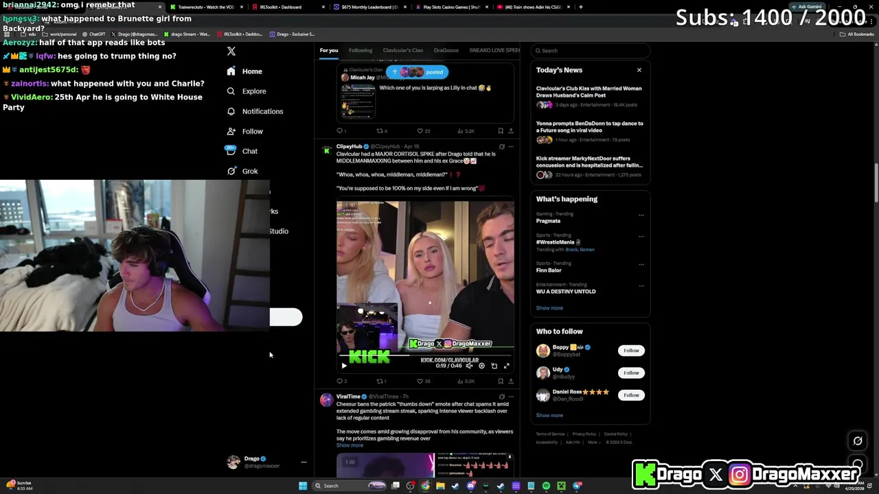Open the ViralTime profile name
879x494 pixels.
tap(348, 397)
